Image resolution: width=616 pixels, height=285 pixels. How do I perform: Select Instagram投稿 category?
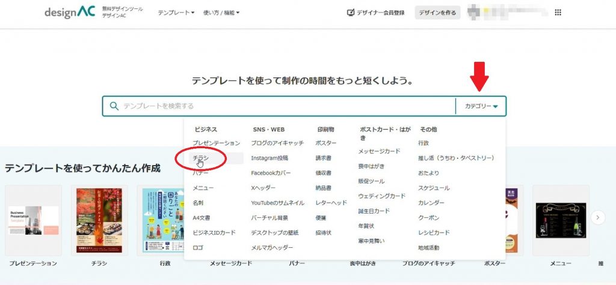(269, 158)
